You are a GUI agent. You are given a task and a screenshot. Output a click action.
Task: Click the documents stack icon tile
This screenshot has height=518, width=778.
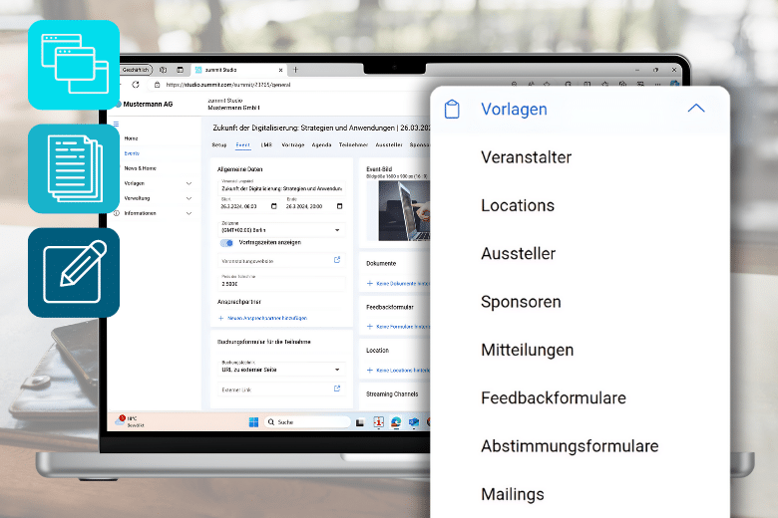[74, 168]
